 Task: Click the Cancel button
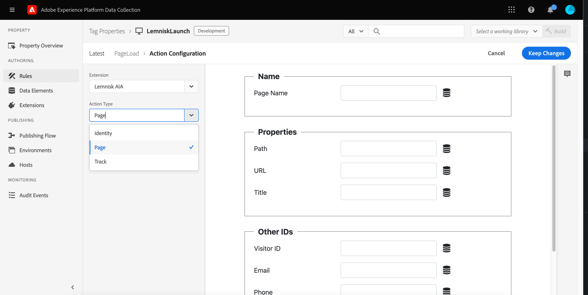(496, 53)
